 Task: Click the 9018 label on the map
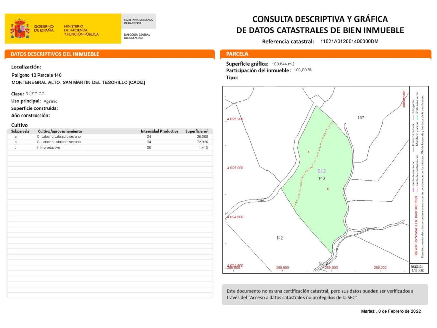(x=323, y=263)
